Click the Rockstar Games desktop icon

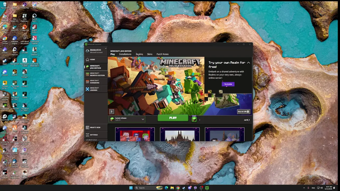click(5, 85)
